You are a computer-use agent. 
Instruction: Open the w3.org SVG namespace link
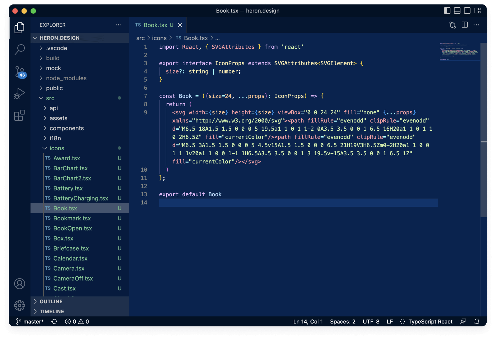[238, 121]
